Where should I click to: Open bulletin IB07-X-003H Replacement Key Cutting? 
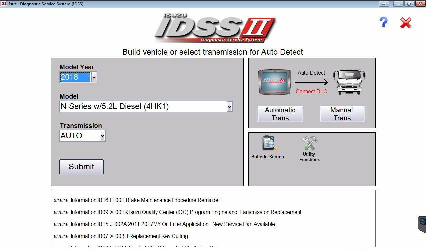point(129,236)
